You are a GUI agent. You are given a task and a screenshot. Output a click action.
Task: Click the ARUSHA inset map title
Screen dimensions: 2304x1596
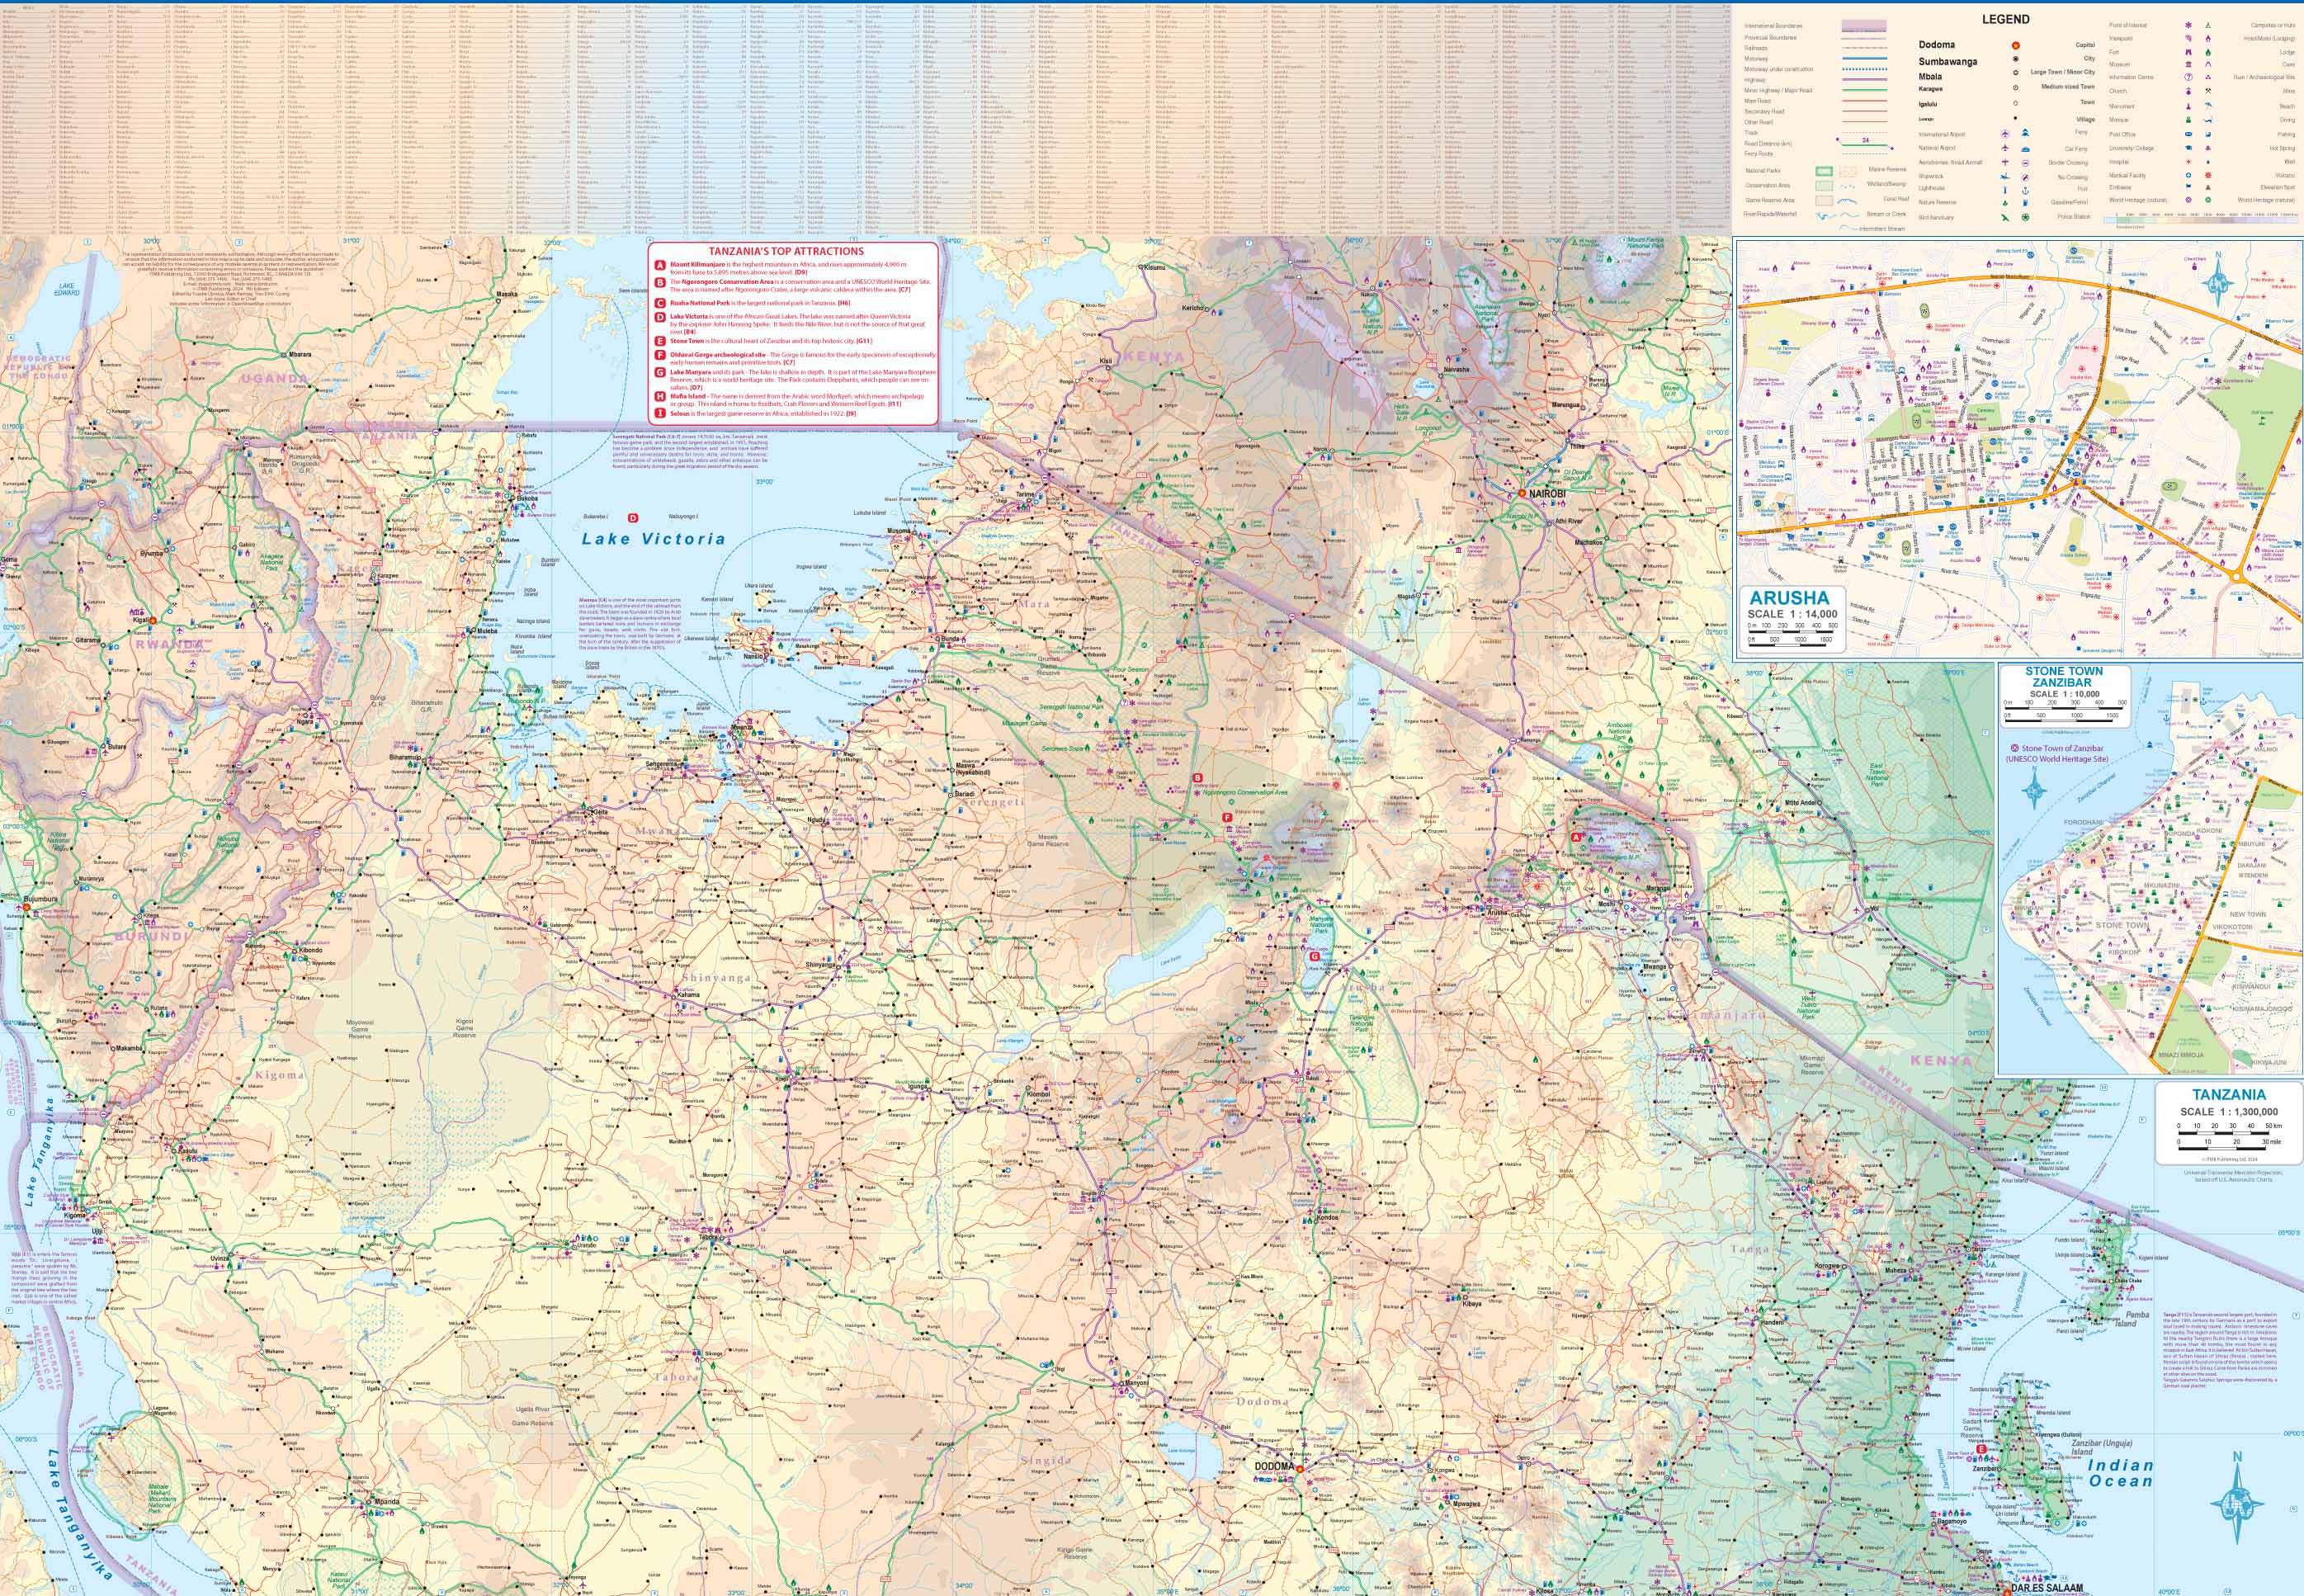(x=1788, y=598)
